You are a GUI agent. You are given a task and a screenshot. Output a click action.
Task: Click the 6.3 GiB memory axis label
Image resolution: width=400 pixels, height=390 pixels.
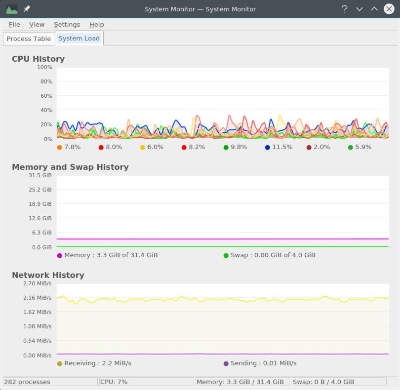pos(42,233)
